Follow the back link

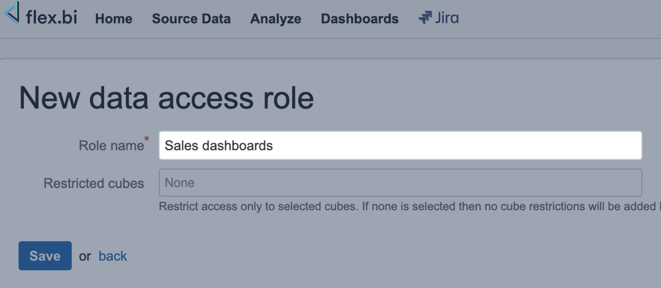pos(113,256)
